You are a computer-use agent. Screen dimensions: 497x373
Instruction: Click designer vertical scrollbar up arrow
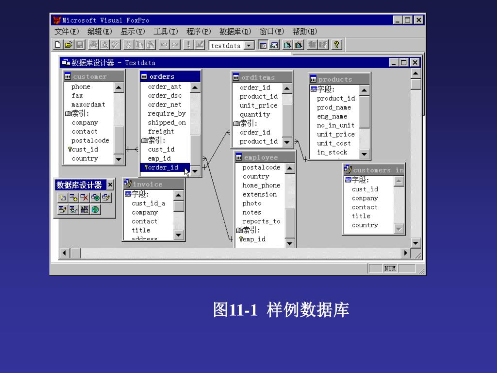(x=415, y=74)
